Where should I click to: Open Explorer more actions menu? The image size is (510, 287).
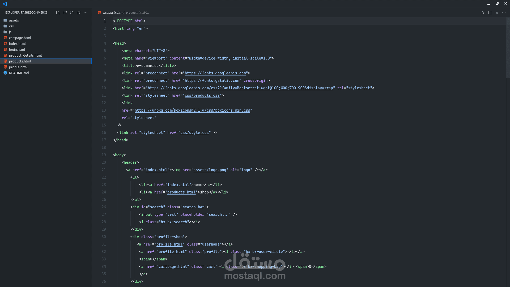point(86,13)
